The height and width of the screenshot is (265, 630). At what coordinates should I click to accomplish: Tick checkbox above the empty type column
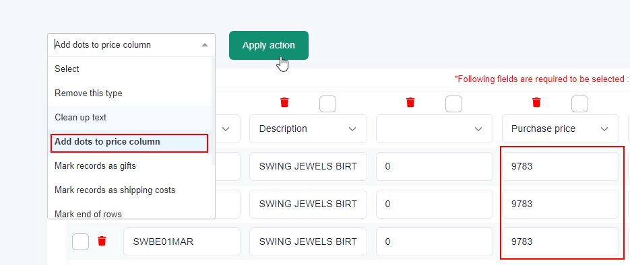[453, 104]
